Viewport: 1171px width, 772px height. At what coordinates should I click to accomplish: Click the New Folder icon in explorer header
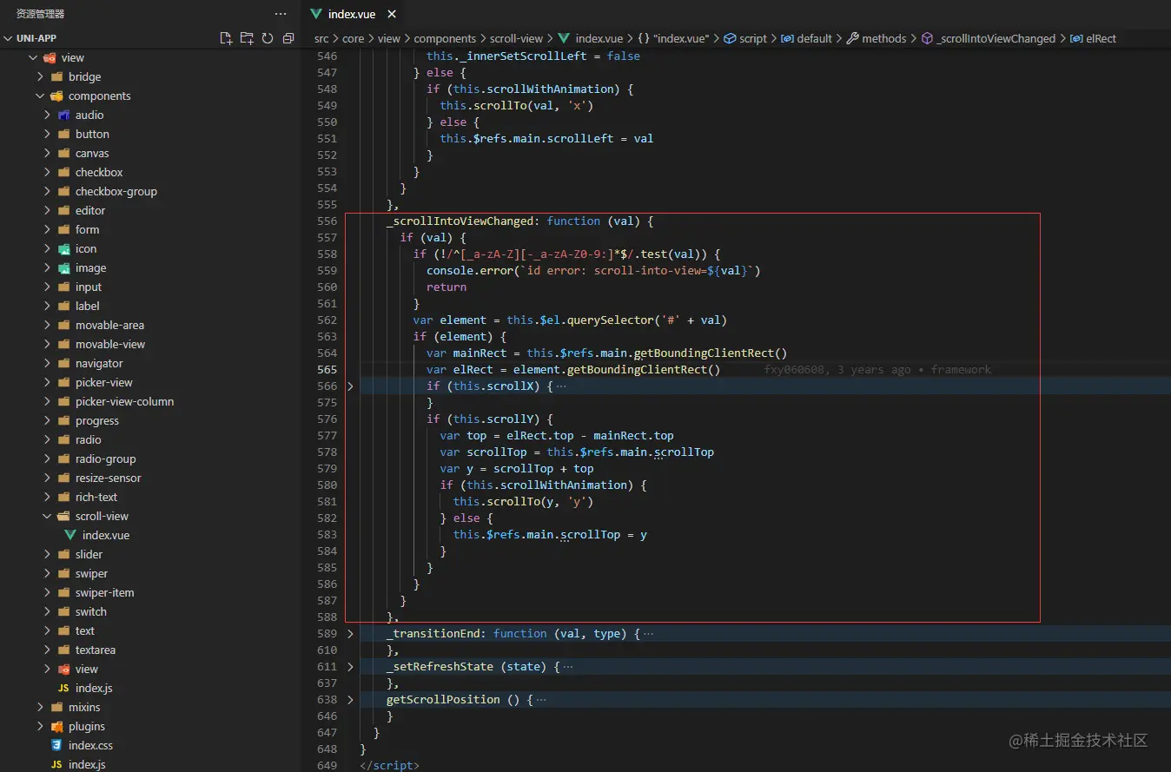(247, 38)
